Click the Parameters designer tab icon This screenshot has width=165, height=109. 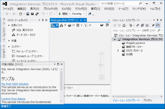[70, 25]
